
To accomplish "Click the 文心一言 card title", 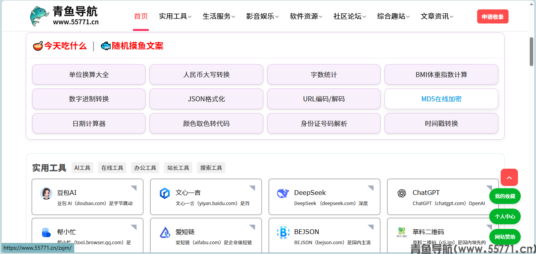I will point(188,193).
